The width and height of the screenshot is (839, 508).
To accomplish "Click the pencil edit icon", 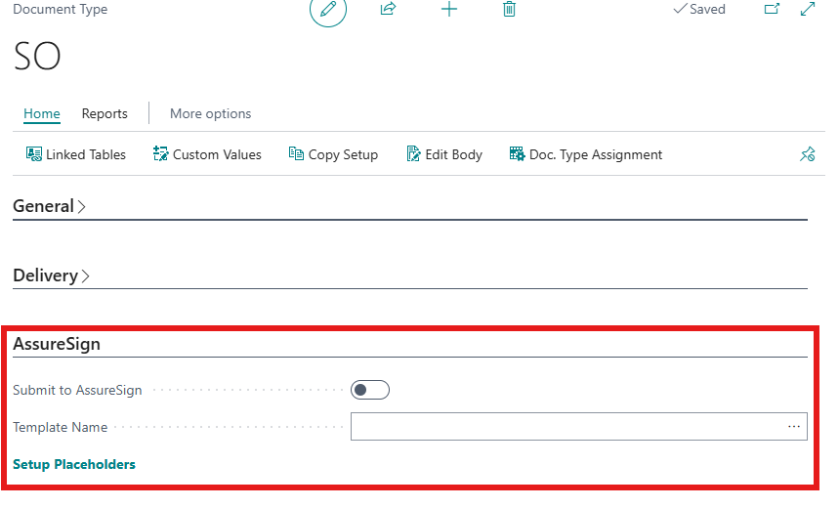I will click(328, 9).
